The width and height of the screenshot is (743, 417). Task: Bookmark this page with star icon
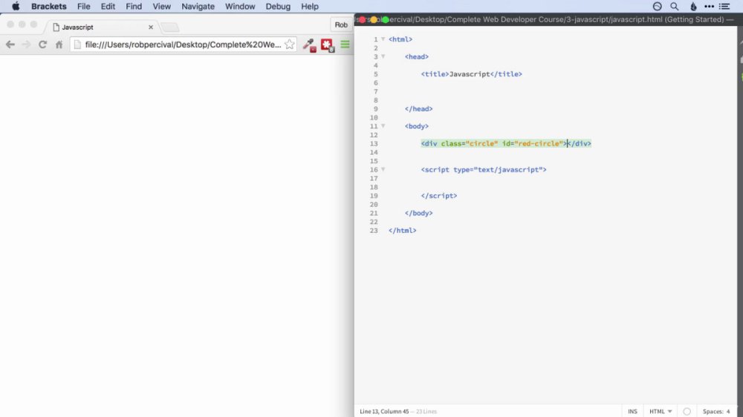pos(290,45)
